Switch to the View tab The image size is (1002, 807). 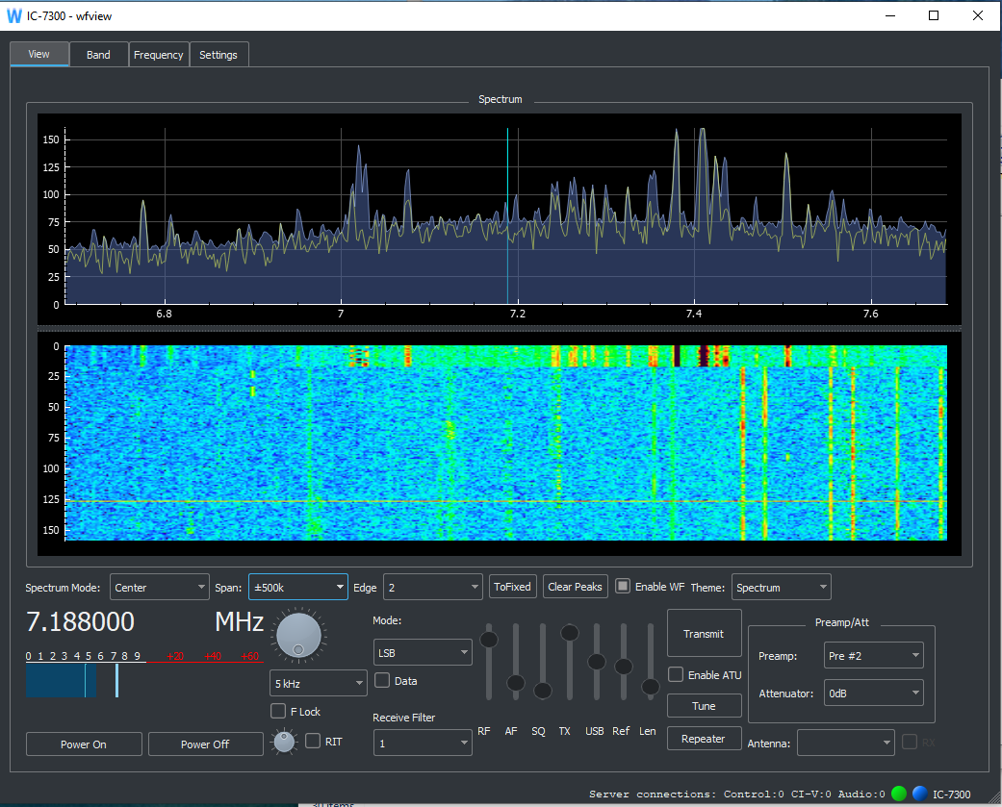(39, 54)
